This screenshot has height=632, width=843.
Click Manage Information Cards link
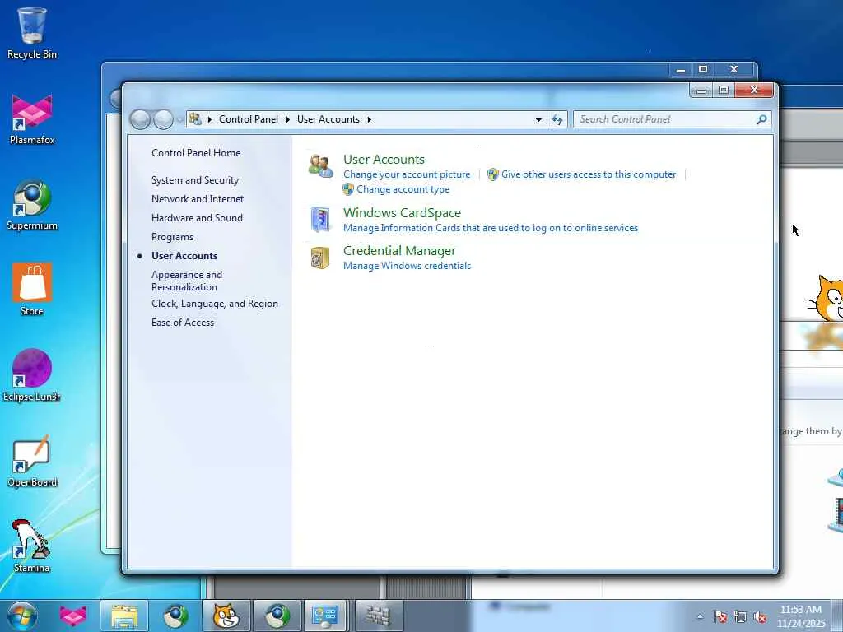click(491, 228)
